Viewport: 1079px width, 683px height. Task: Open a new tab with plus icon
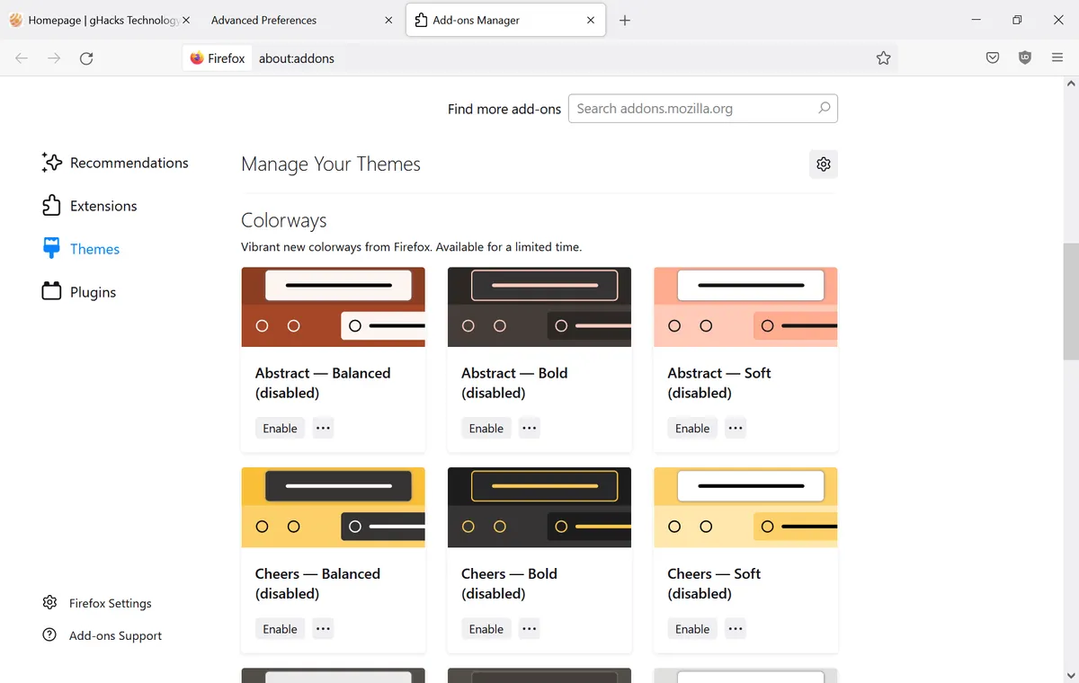tap(625, 21)
